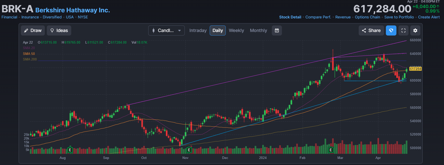Click the C 617284.00 close value
The height and width of the screenshot is (165, 444).
click(117, 42)
